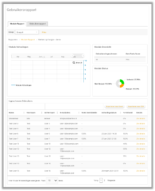Click Gebruikers Ingeschreven column header

[106, 54]
